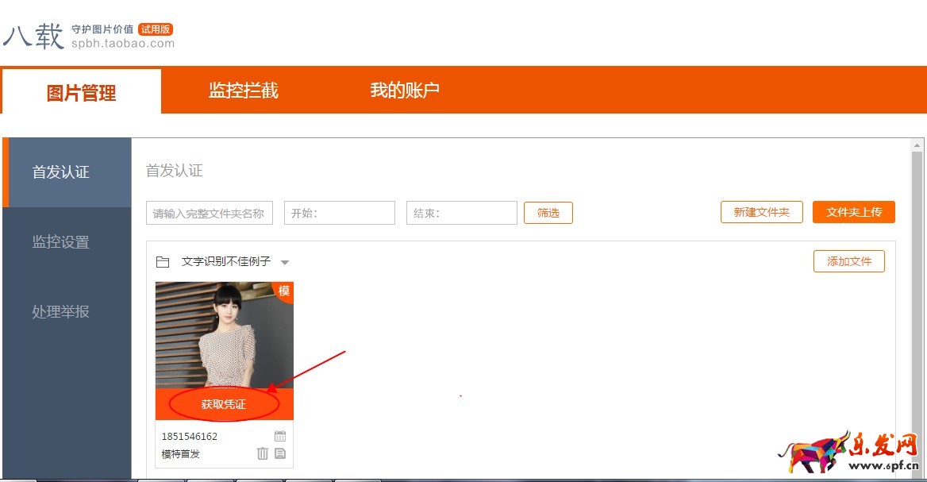The height and width of the screenshot is (482, 927).
Task: Click the folder name search input field
Action: 209,212
